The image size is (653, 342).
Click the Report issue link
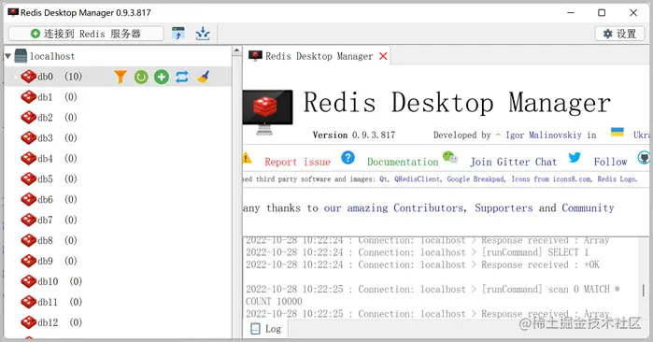tap(297, 162)
